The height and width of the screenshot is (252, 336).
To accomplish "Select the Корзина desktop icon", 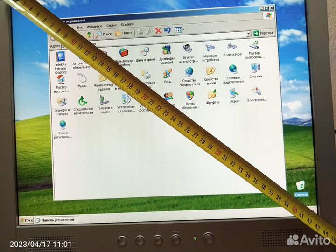I will click(x=301, y=189).
